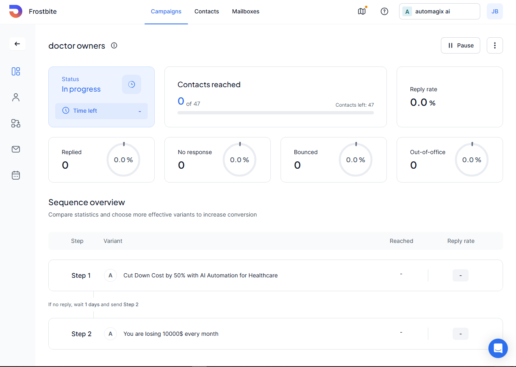Click the status clock icon
Screen dimensions: 516x367
(x=132, y=84)
